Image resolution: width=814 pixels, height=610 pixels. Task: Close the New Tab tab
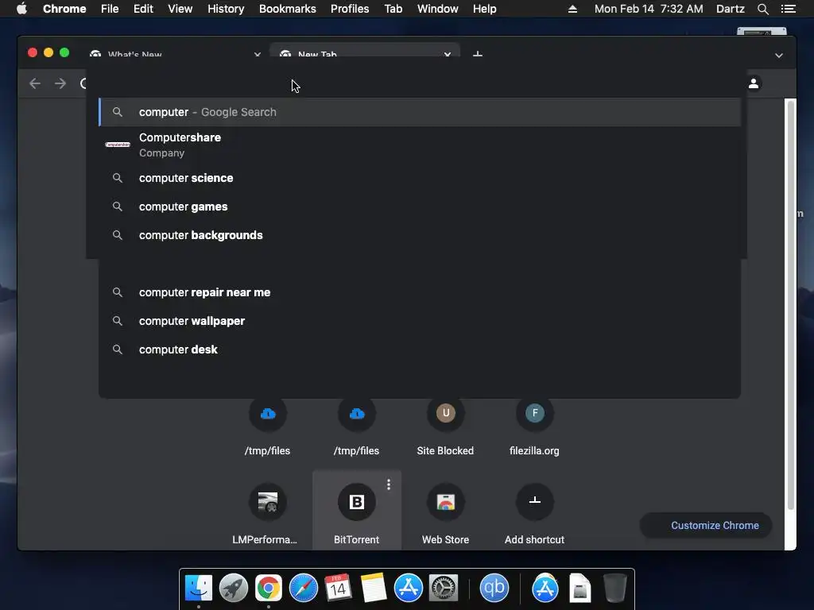click(447, 54)
